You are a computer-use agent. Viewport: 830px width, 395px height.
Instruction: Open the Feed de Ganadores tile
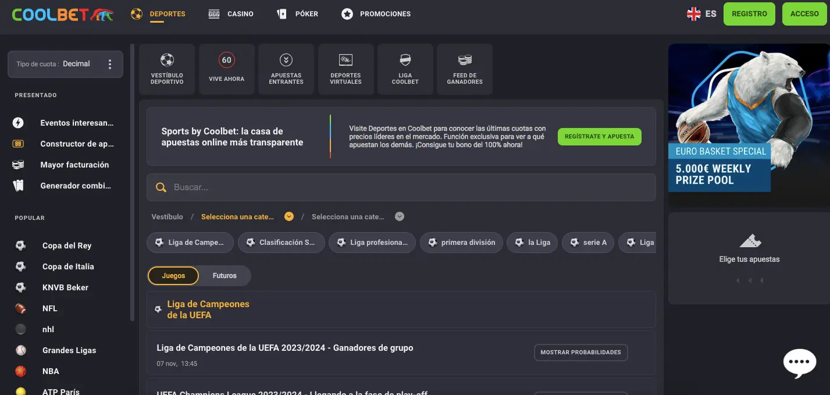coord(465,69)
